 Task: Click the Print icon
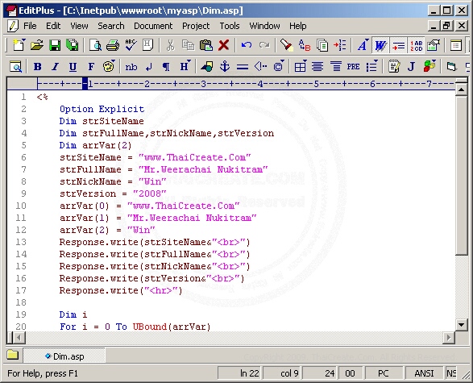click(x=113, y=46)
